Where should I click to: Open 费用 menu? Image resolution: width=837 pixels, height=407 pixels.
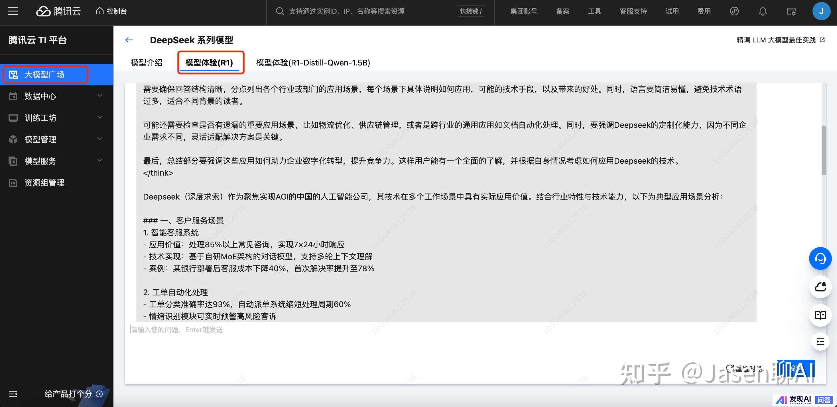point(704,11)
